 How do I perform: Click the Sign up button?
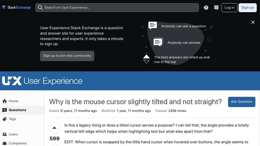pyautogui.click(x=247, y=8)
